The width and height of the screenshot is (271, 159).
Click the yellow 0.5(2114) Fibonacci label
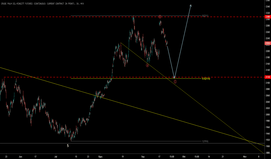206,79
